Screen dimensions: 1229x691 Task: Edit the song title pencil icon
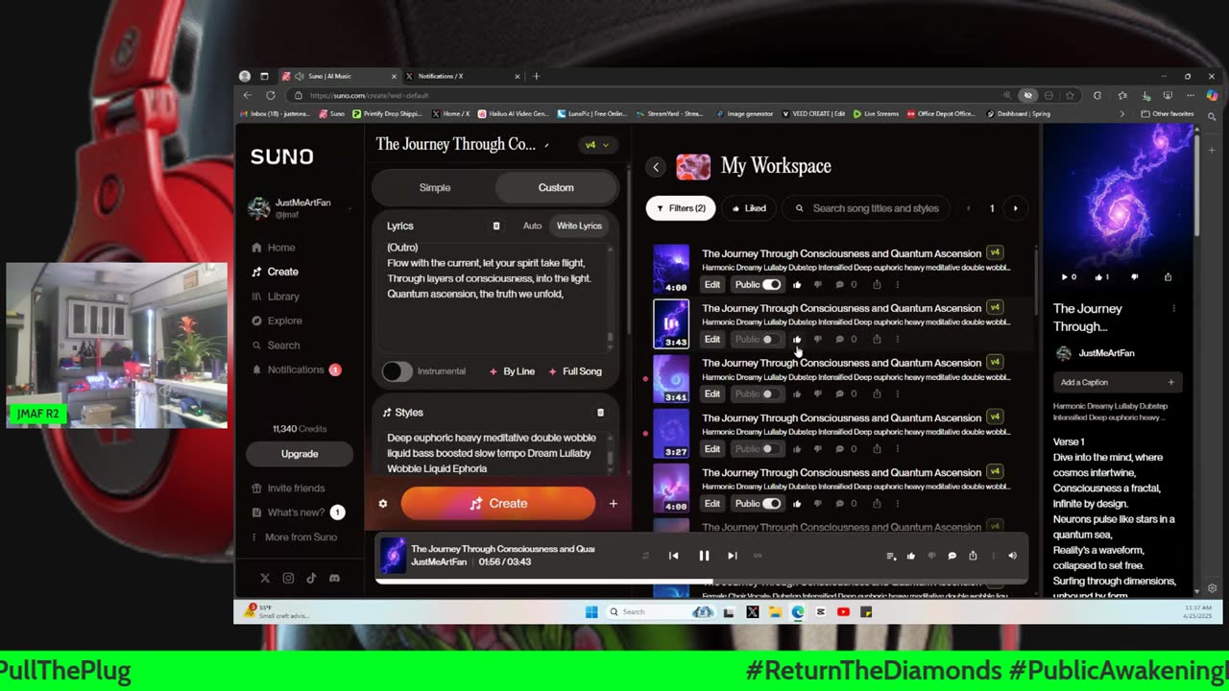coord(546,145)
